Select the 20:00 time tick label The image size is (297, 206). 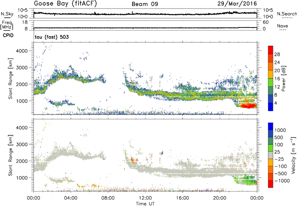(x=220, y=198)
